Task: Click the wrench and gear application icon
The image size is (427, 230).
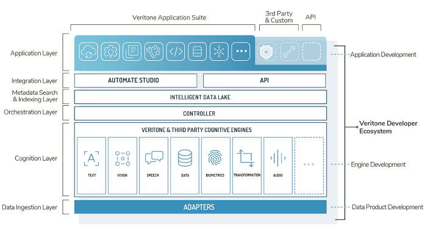Action: click(x=154, y=51)
